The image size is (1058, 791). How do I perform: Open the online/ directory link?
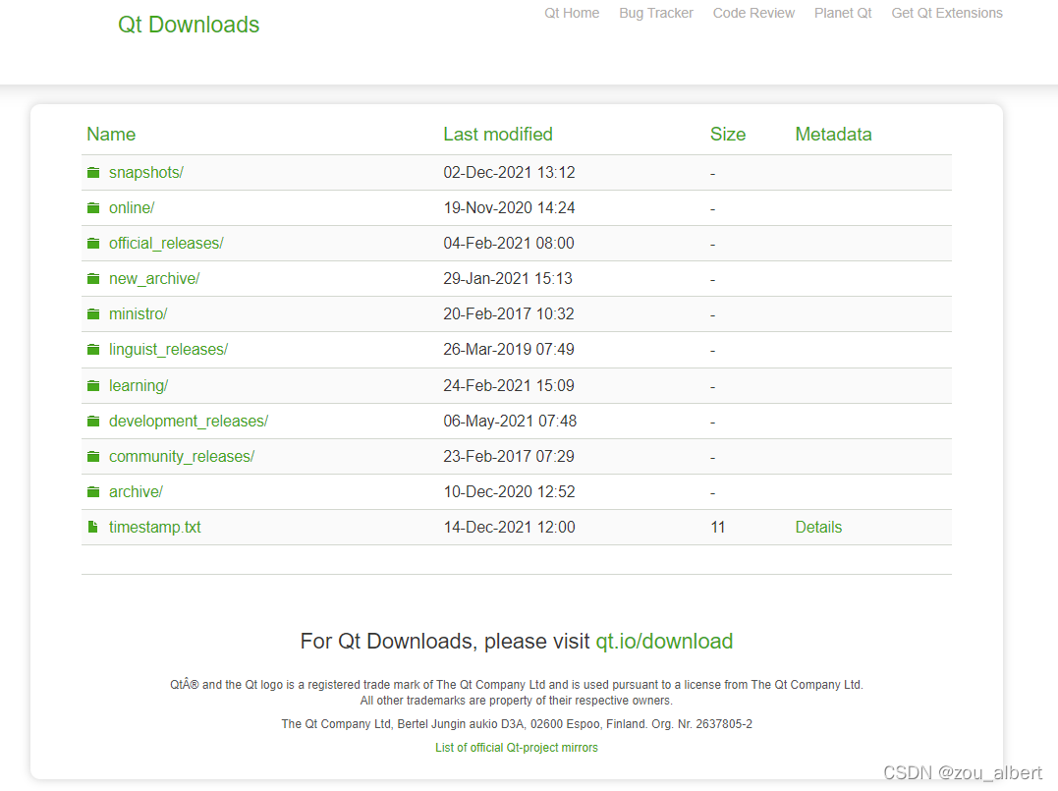(132, 208)
